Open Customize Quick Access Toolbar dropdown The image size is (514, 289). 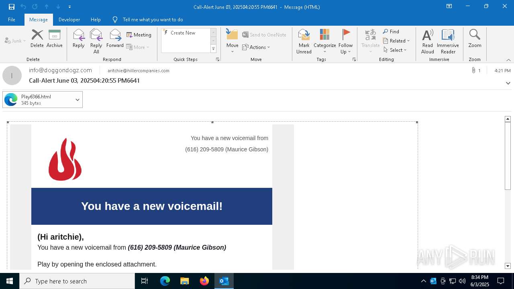tap(70, 7)
